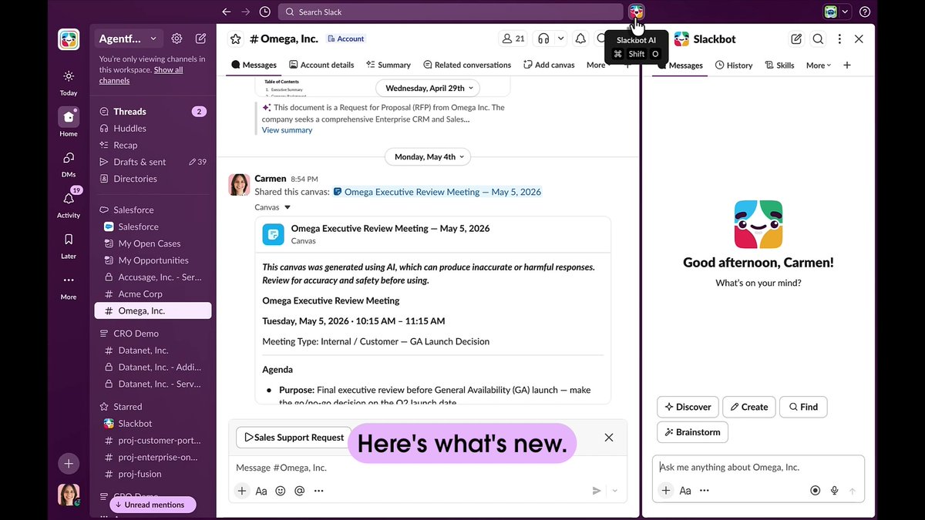This screenshot has height=520, width=925.
Task: Jump to Unread mentions
Action: tap(153, 505)
